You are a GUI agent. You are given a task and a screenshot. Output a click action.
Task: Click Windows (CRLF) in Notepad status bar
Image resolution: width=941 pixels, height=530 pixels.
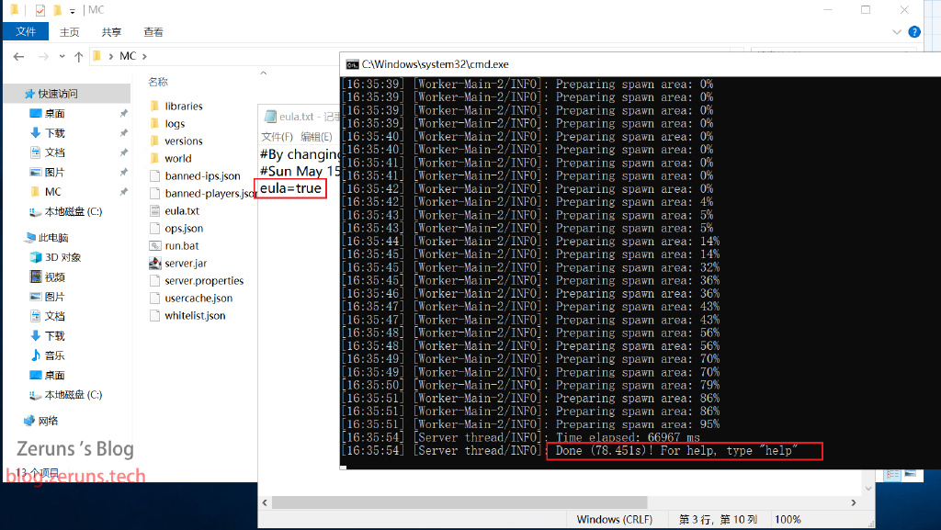(615, 519)
